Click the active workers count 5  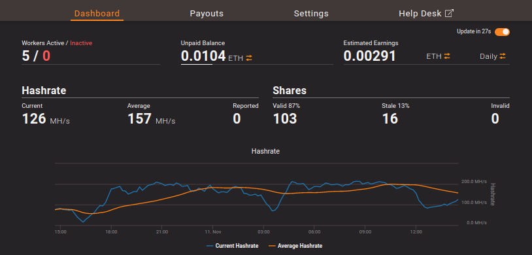(x=25, y=56)
